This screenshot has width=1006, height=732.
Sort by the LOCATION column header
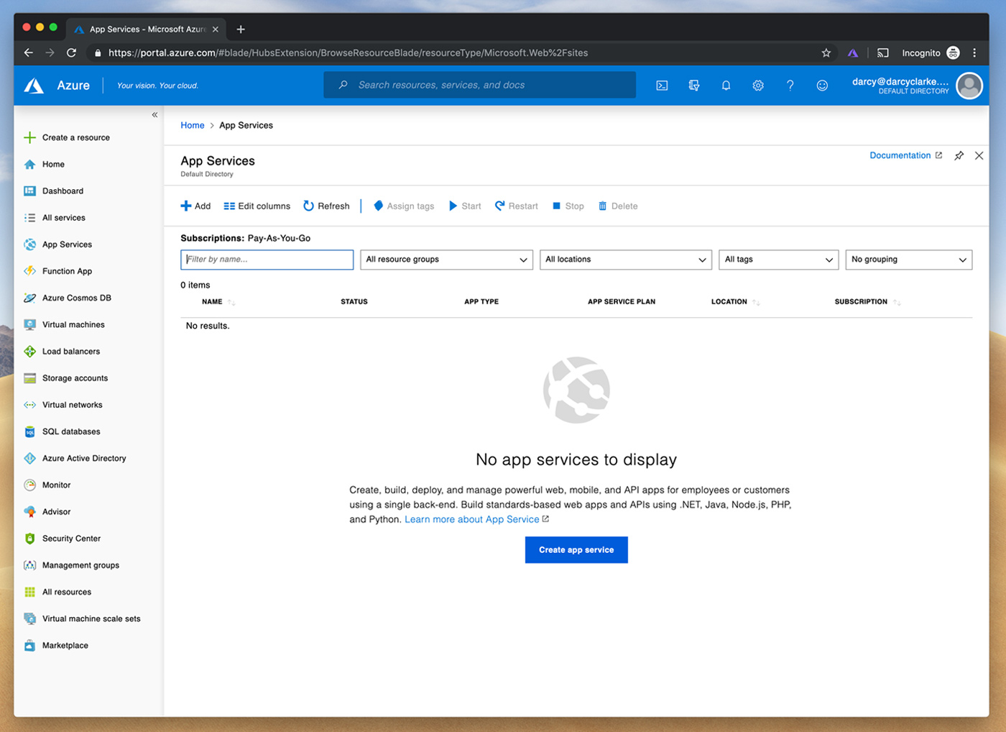(x=735, y=302)
